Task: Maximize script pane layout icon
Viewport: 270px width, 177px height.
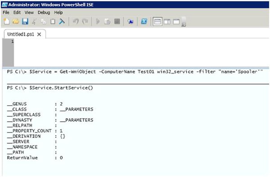Action: tap(176, 22)
